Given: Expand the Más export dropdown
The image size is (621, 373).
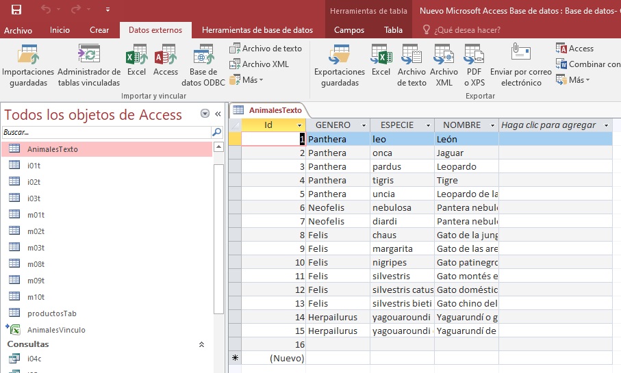Looking at the screenshot, I should coord(572,80).
